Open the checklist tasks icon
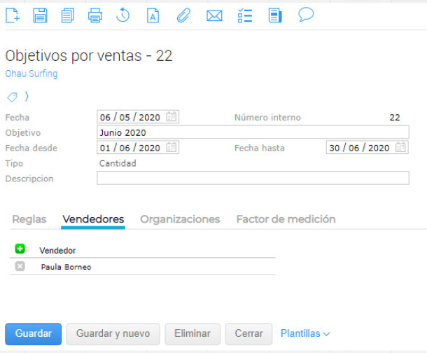This screenshot has height=353, width=427. click(245, 15)
